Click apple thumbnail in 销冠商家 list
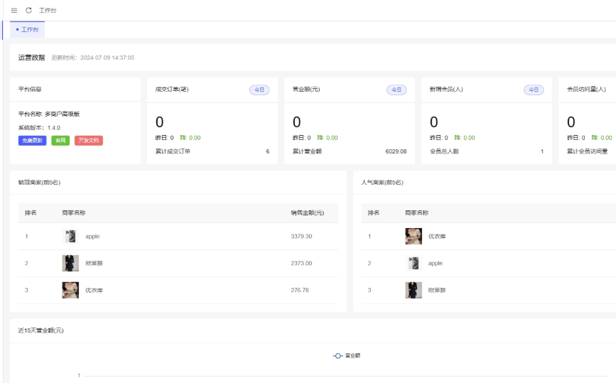Viewport: 616px width, 383px height. point(70,237)
